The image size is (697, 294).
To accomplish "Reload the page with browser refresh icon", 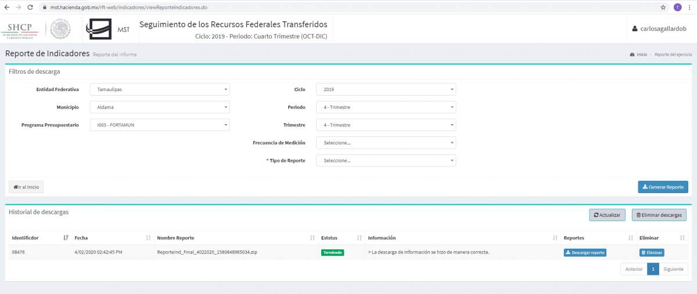I will 31,7.
